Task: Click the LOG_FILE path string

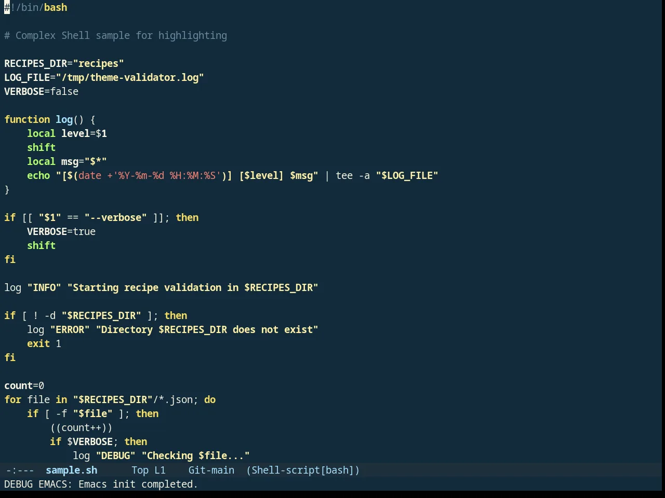Action: 130,78
